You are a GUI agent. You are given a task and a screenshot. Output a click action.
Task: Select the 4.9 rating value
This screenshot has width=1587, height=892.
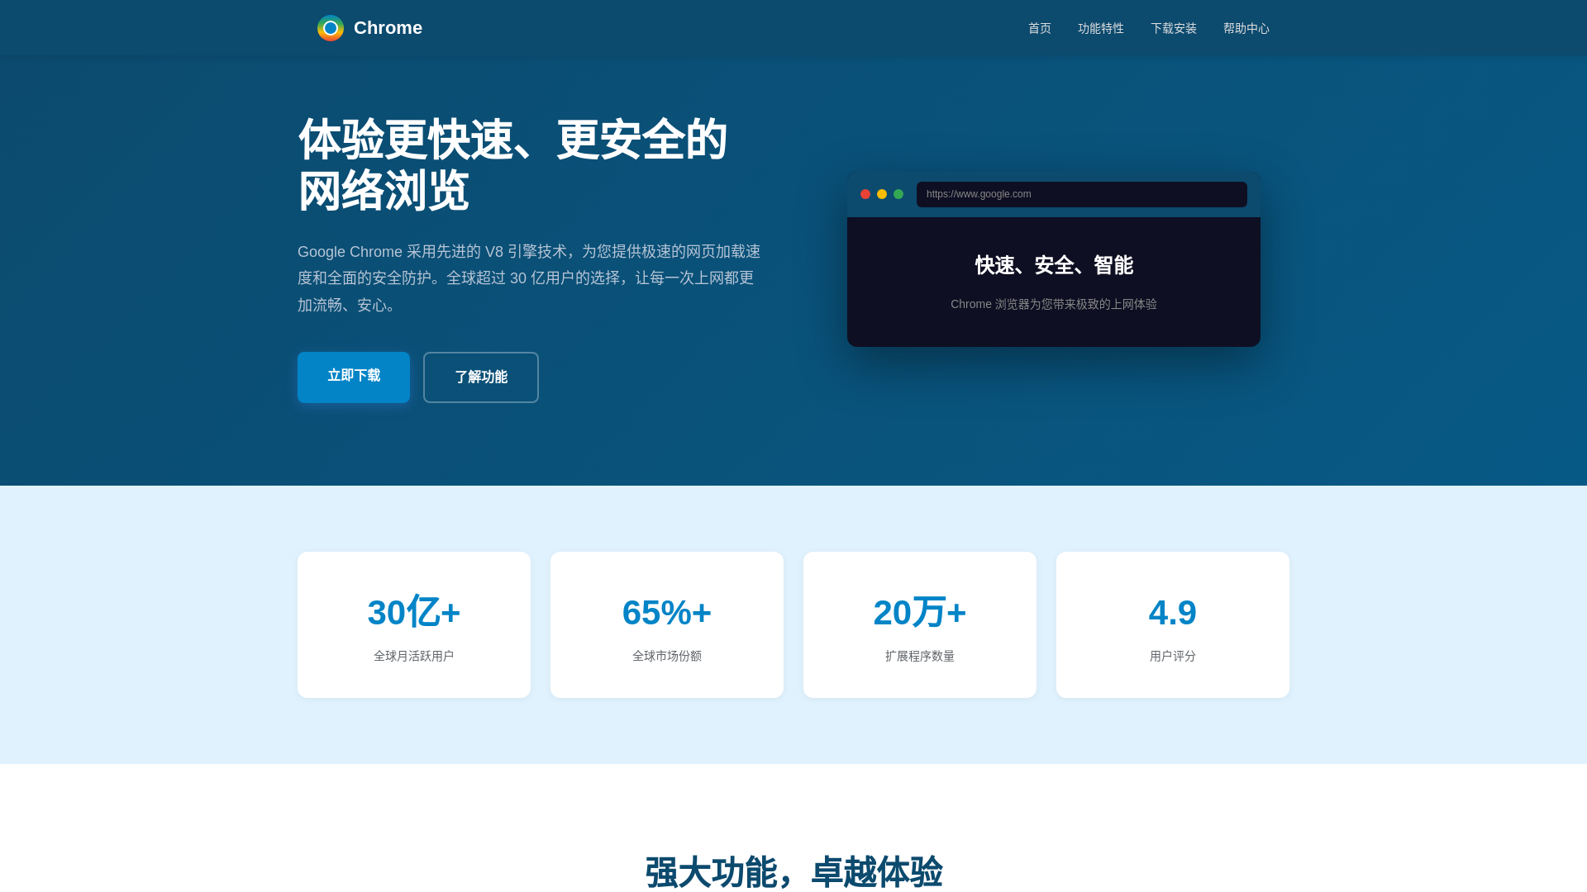coord(1173,612)
